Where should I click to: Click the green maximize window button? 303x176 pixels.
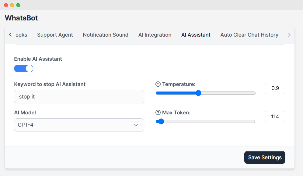(x=18, y=5)
